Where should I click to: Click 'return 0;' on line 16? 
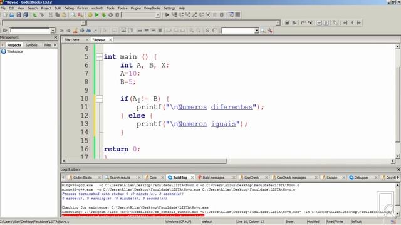tap(122, 149)
